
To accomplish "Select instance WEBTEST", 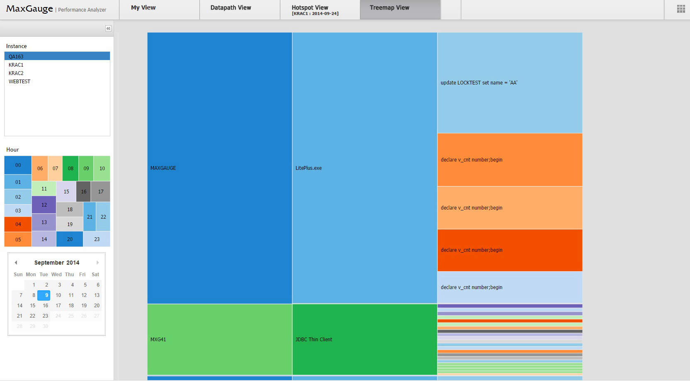I will point(57,81).
